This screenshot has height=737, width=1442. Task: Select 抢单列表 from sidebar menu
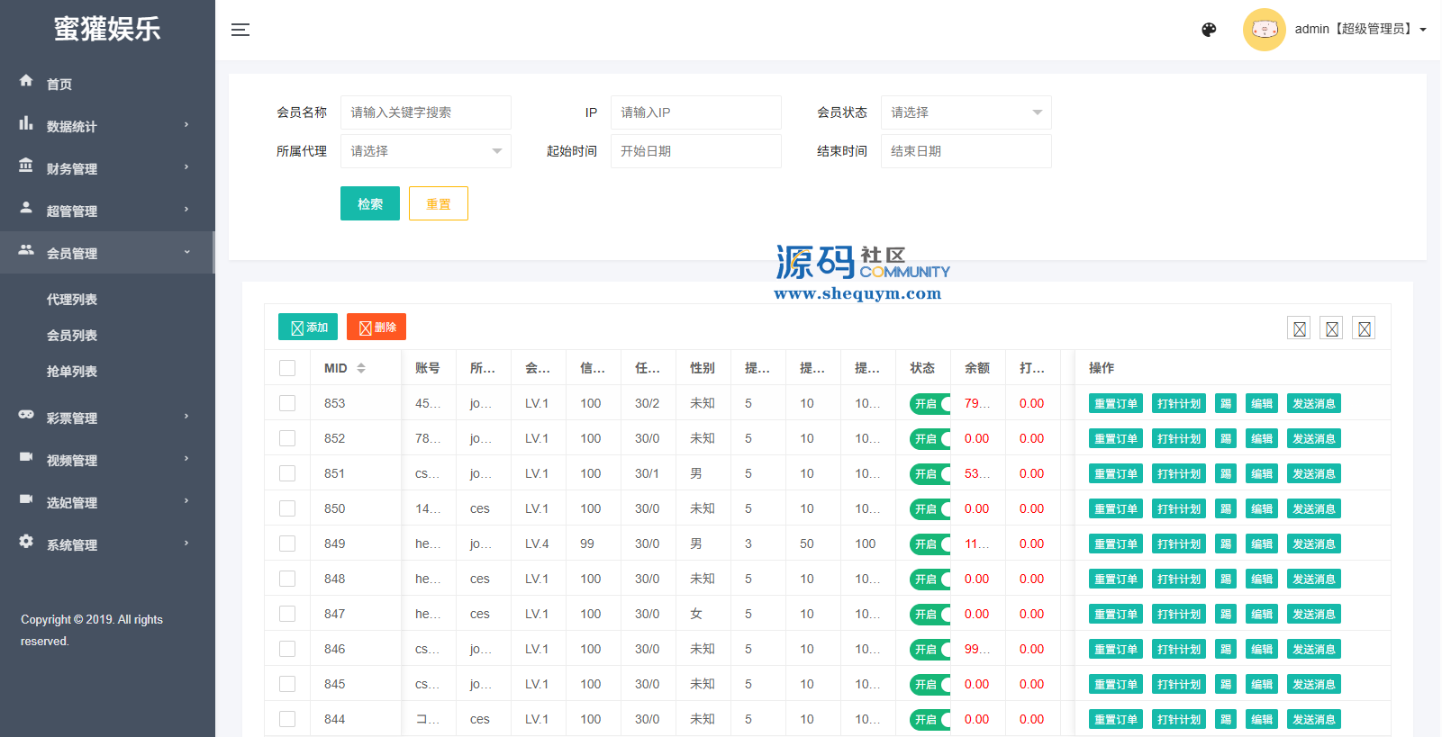click(x=72, y=372)
